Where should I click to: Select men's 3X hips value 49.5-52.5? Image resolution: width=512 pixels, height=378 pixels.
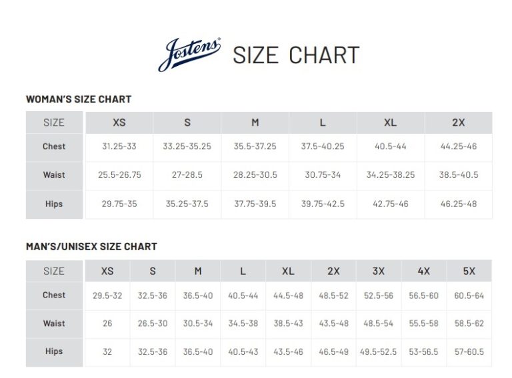point(379,352)
